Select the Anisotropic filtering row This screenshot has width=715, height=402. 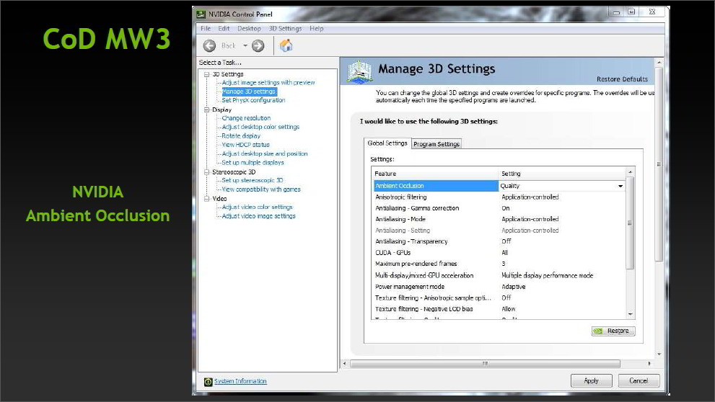tap(499, 197)
